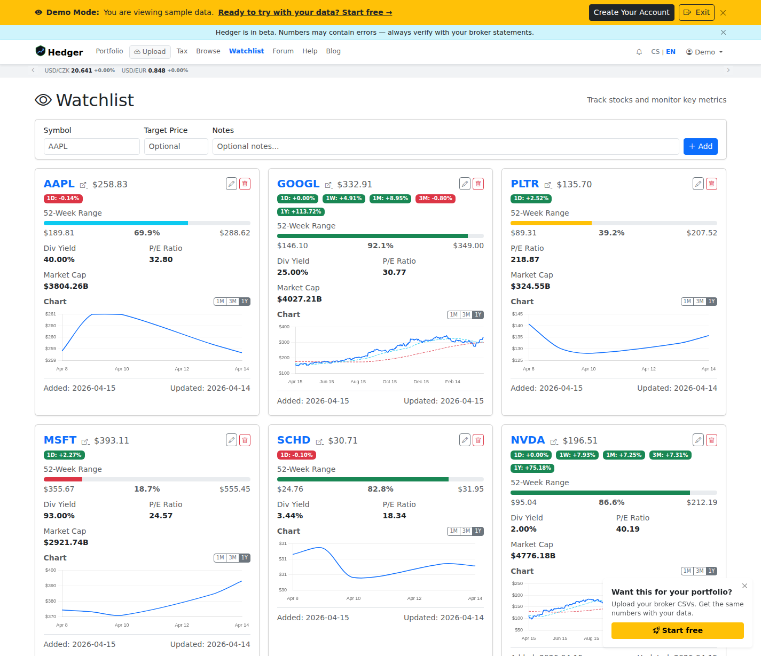This screenshot has height=656, width=761.
Task: Set MSFT chart to 3M
Action: [232, 558]
